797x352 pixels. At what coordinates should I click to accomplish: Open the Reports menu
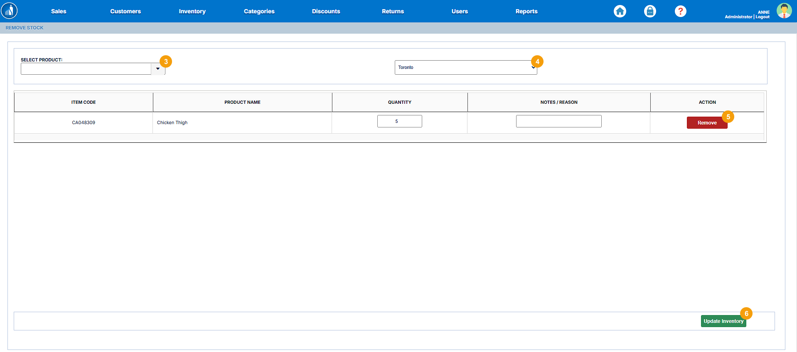[526, 11]
